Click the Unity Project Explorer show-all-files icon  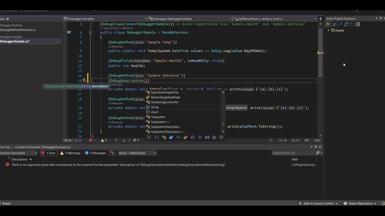point(328,25)
